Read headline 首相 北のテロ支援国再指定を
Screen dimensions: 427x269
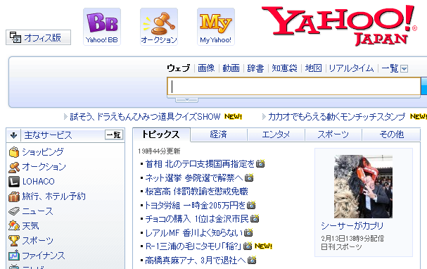(200, 164)
